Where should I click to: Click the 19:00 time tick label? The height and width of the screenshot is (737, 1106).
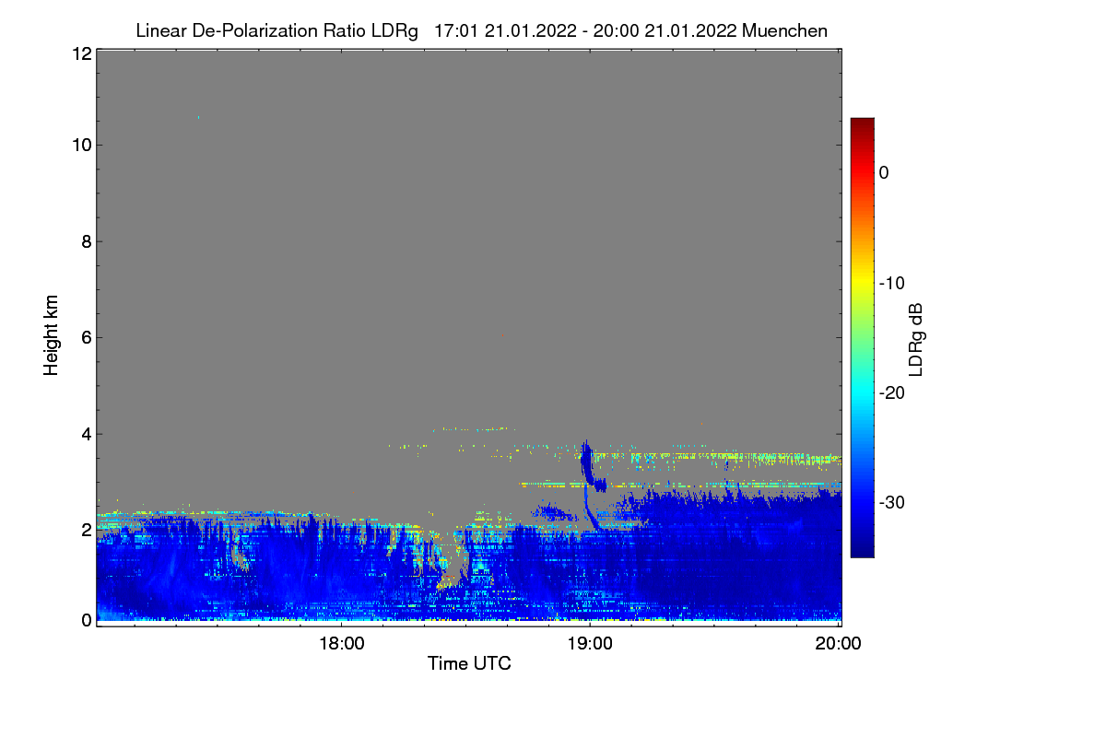pos(590,644)
